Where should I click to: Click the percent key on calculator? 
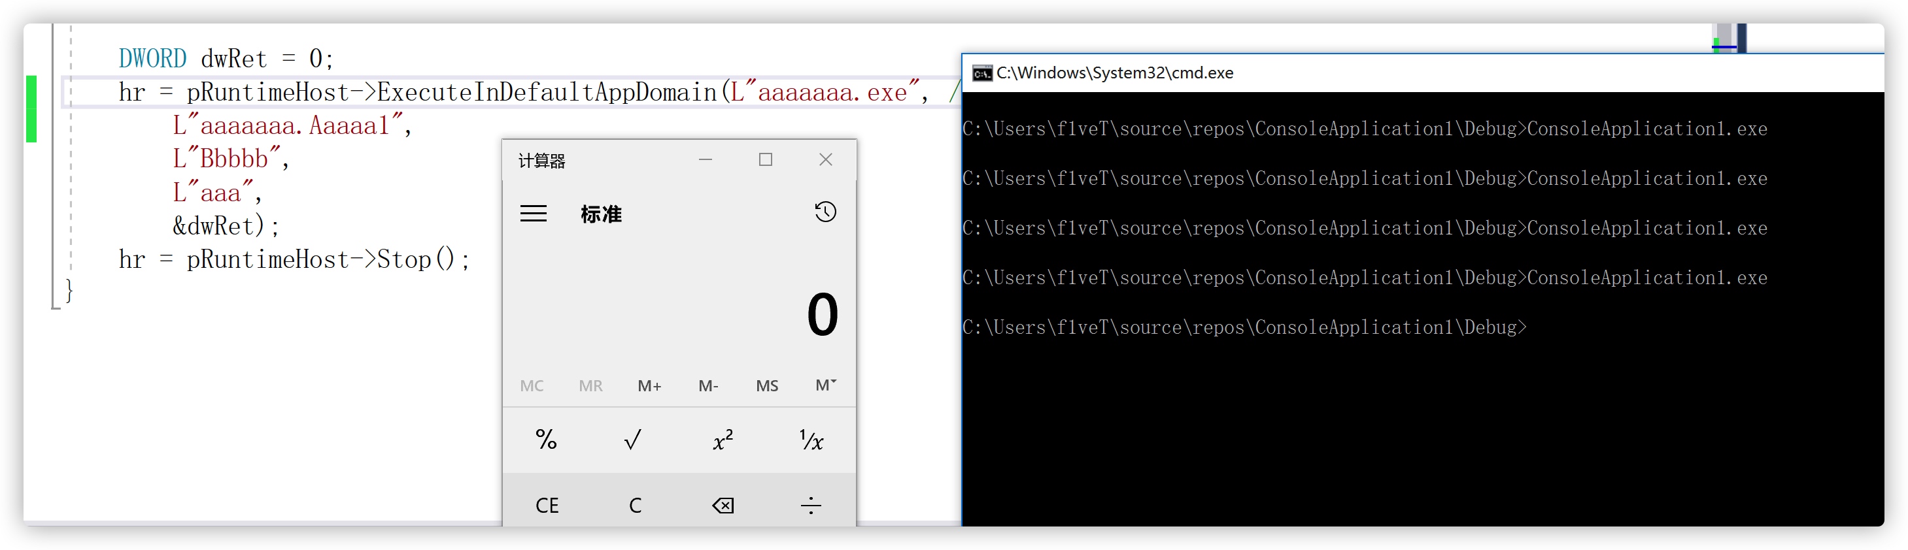pyautogui.click(x=547, y=440)
